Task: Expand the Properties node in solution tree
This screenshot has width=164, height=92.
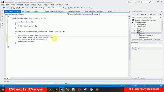Action: click(x=135, y=25)
